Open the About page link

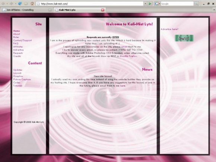16,34
